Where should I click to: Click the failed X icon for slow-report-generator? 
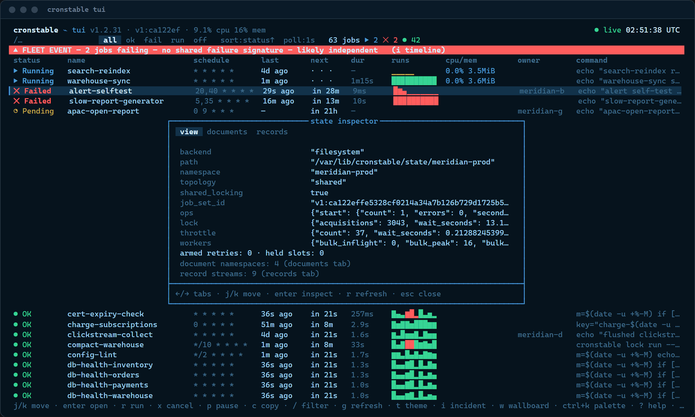pos(17,101)
